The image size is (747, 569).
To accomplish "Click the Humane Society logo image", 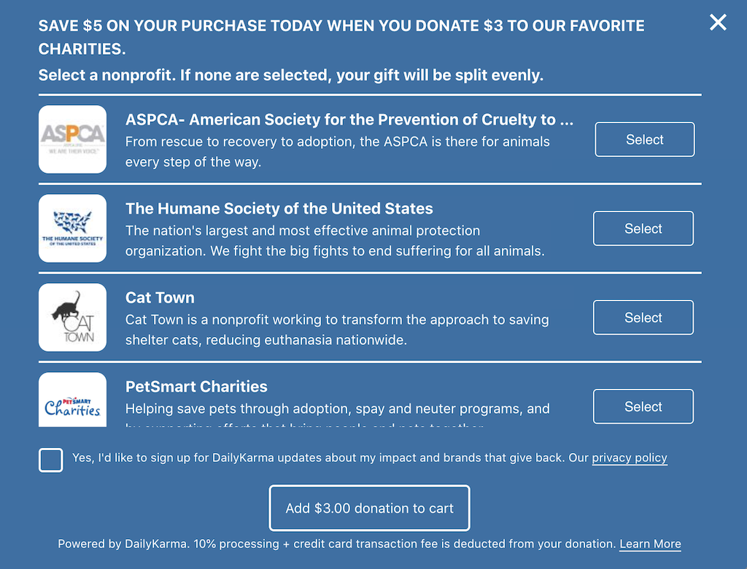I will (x=72, y=228).
